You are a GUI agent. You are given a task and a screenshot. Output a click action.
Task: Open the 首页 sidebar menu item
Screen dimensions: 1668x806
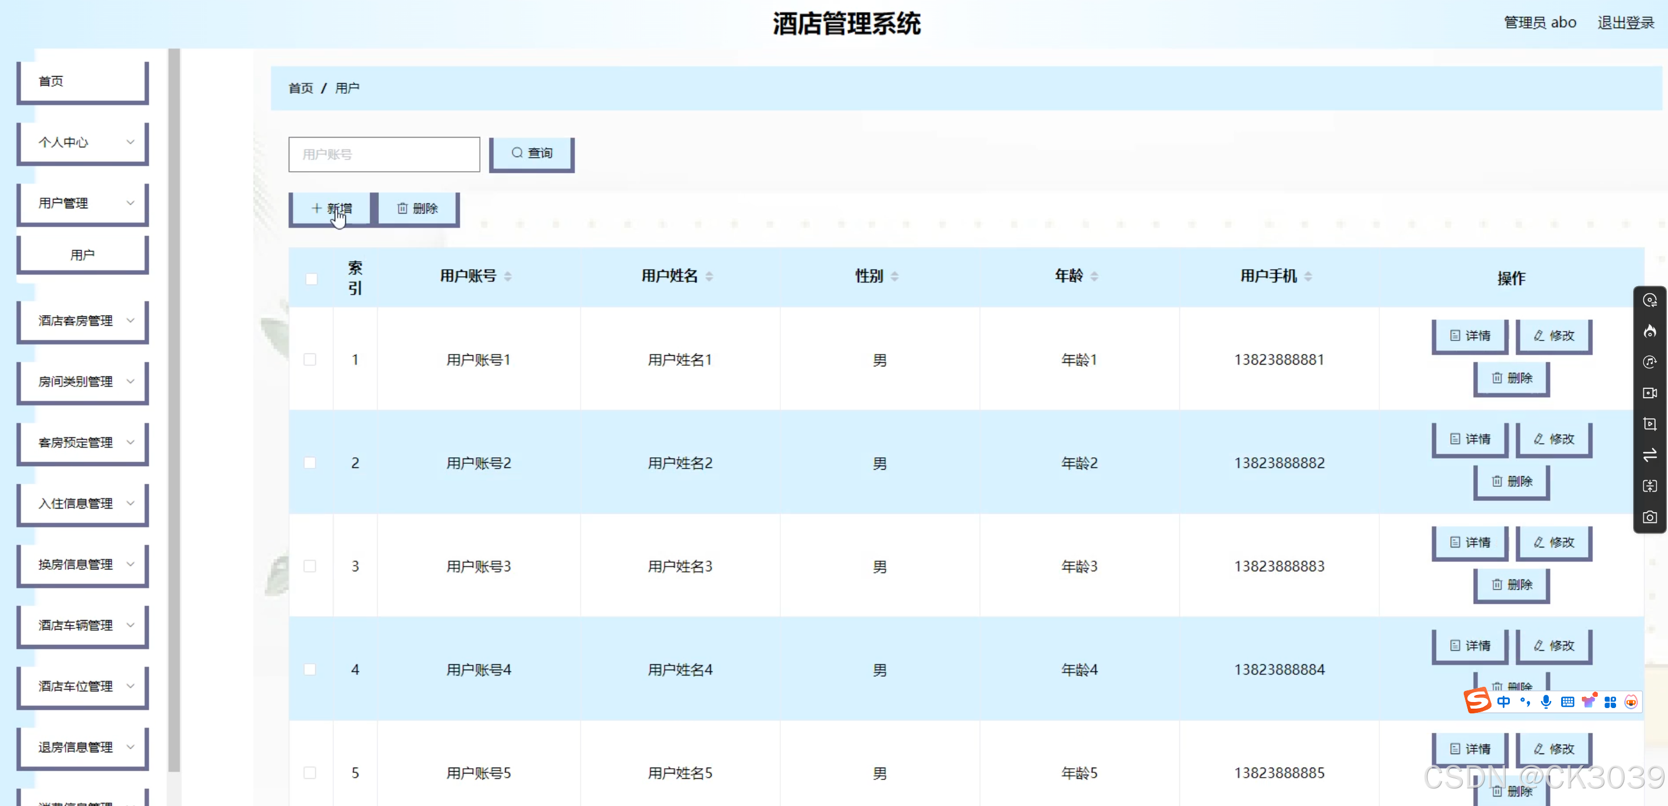pyautogui.click(x=83, y=81)
